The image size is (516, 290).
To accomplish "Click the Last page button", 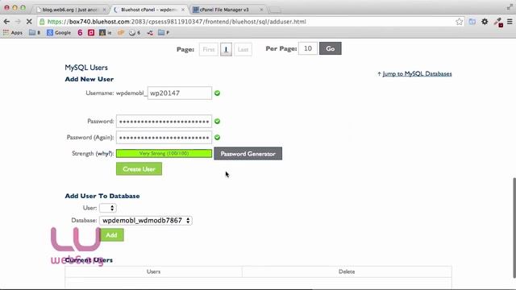I will point(243,49).
